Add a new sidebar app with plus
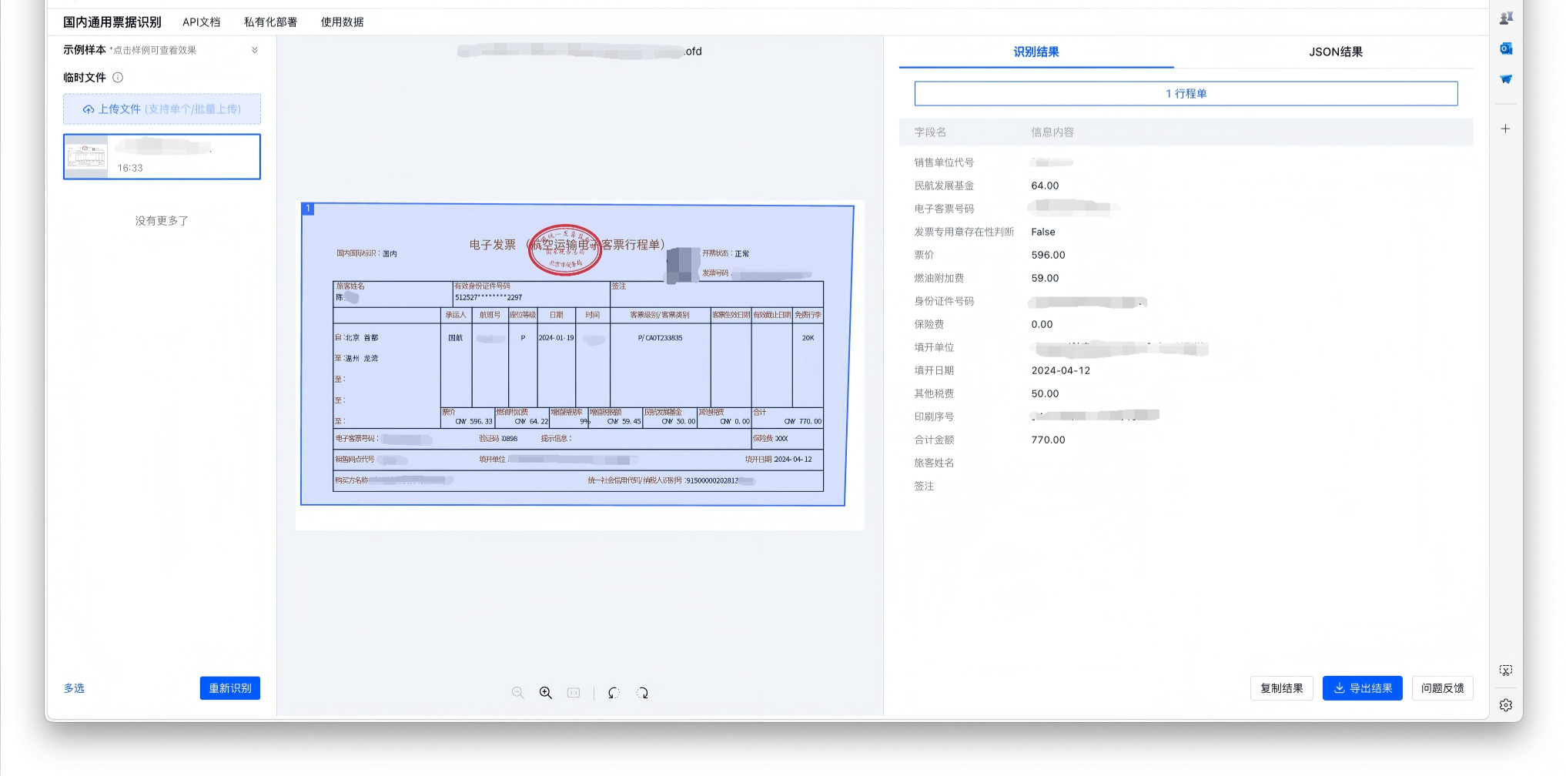Screen dimensions: 1566x776 point(1505,129)
